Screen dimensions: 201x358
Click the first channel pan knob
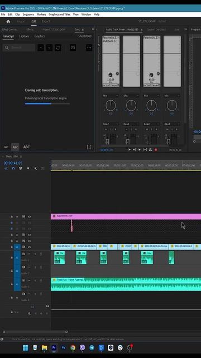tap(111, 106)
